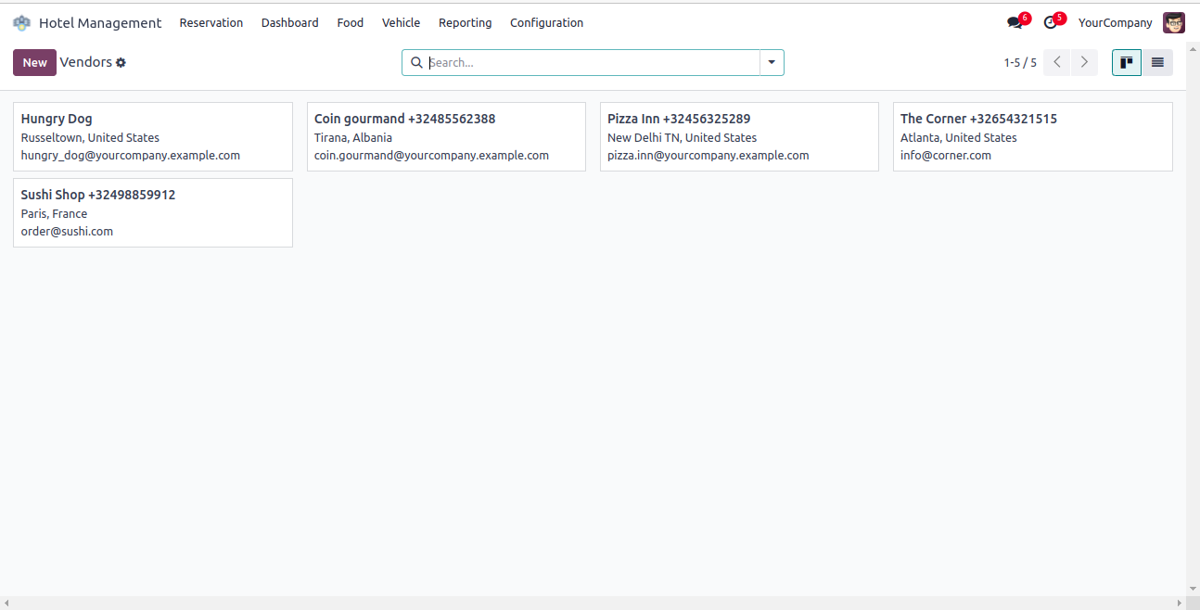This screenshot has width=1200, height=610.
Task: Open the Food menu
Action: point(351,22)
